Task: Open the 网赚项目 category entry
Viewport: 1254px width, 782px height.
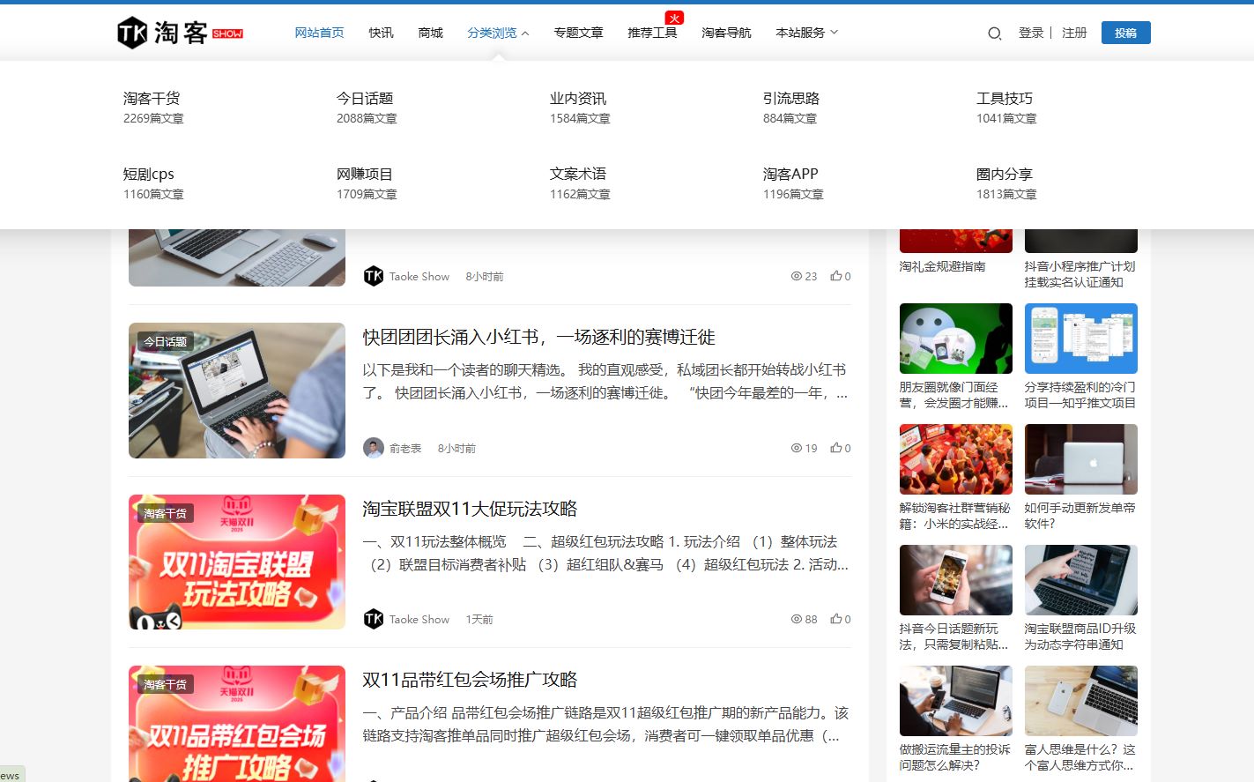Action: coord(364,175)
